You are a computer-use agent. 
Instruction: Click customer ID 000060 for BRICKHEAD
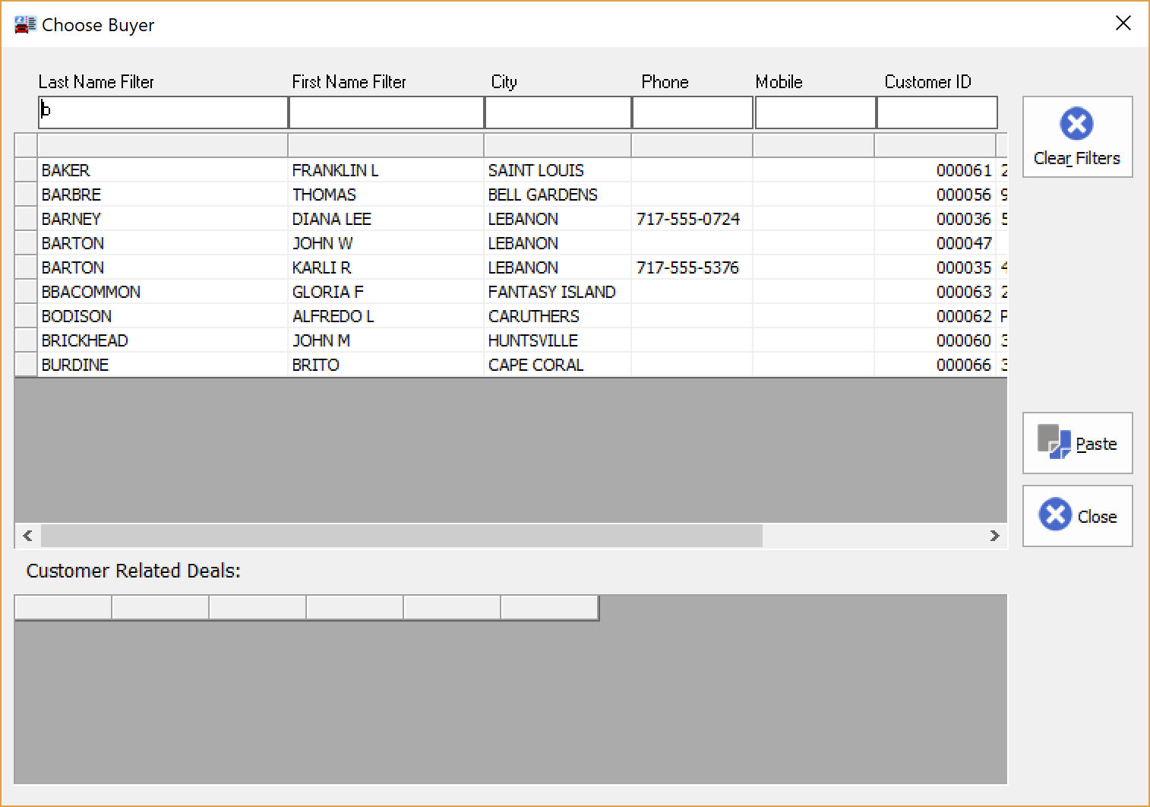click(x=963, y=340)
